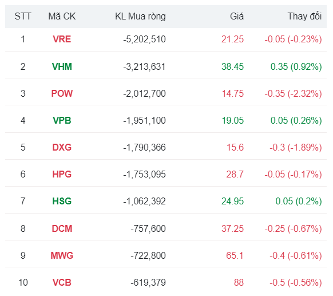Select the MWG change -0.4 (-0.61%) cell
Screen dimensions: 333x296
point(296,255)
